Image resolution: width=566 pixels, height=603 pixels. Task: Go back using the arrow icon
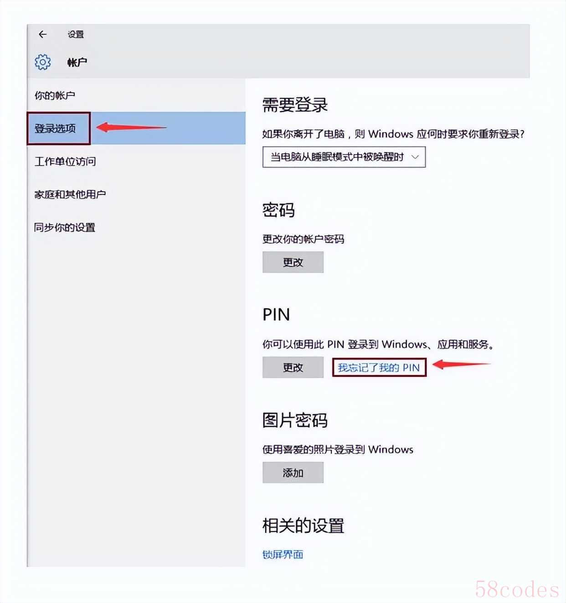(x=43, y=34)
